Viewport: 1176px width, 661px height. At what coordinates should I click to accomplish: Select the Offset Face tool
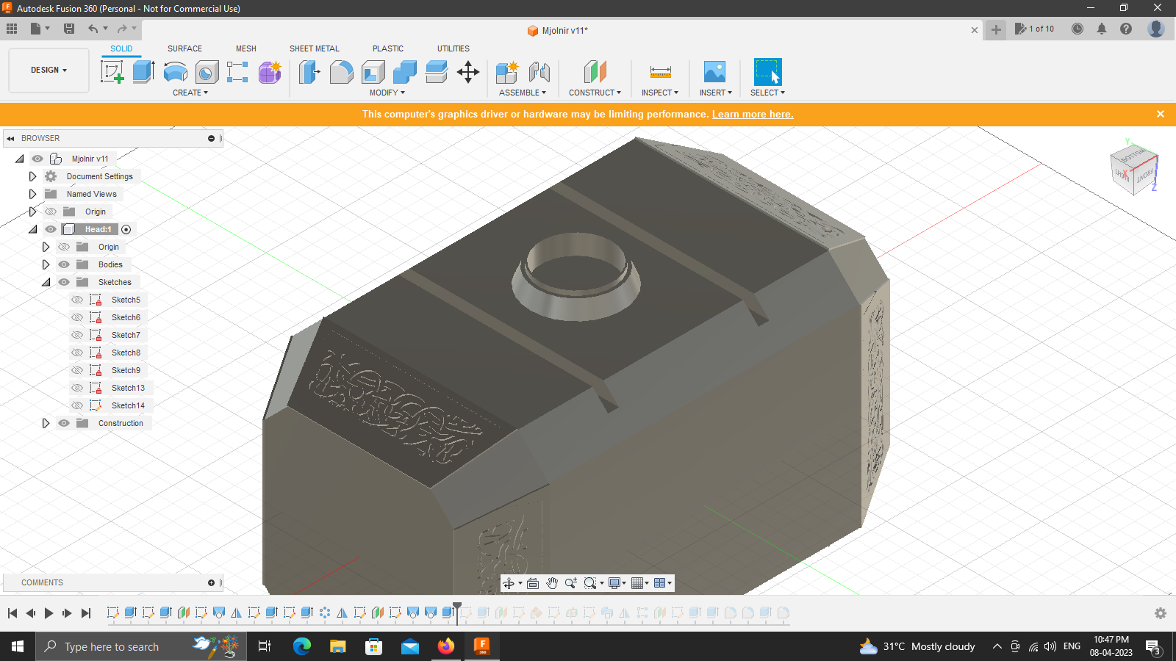436,72
